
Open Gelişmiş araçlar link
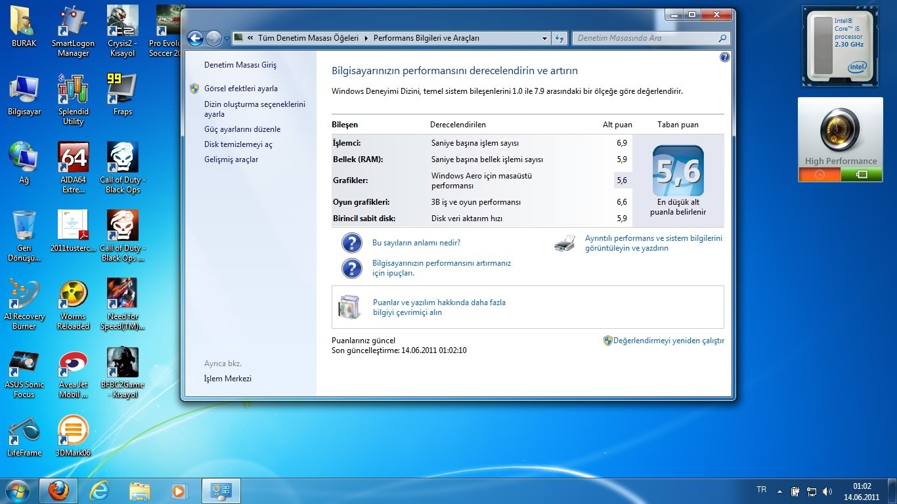(231, 159)
